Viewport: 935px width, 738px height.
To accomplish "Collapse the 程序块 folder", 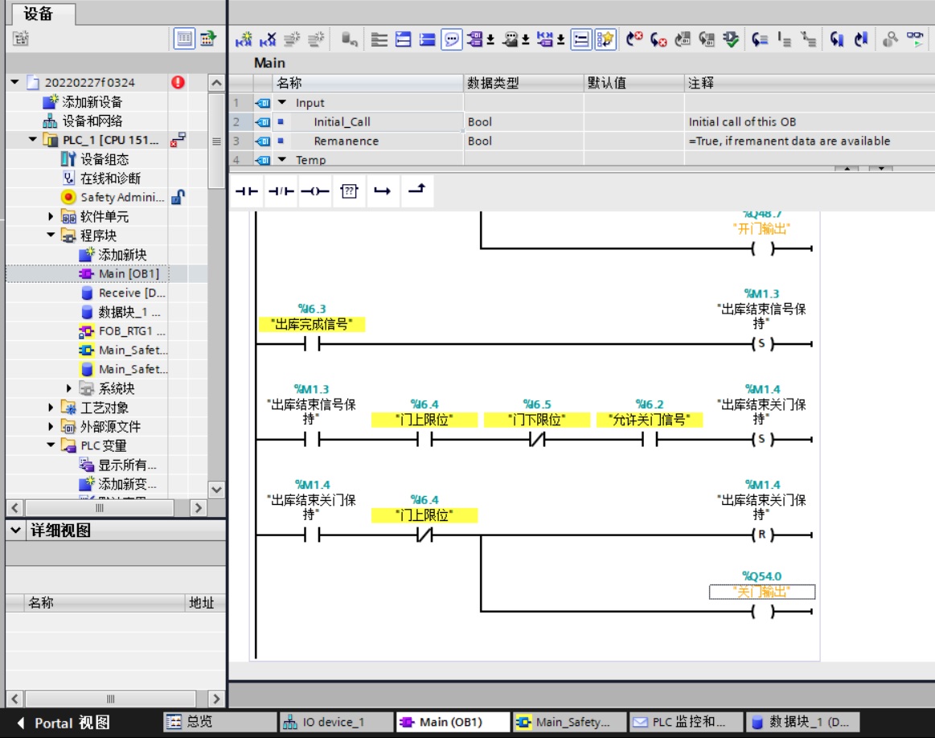I will [51, 236].
